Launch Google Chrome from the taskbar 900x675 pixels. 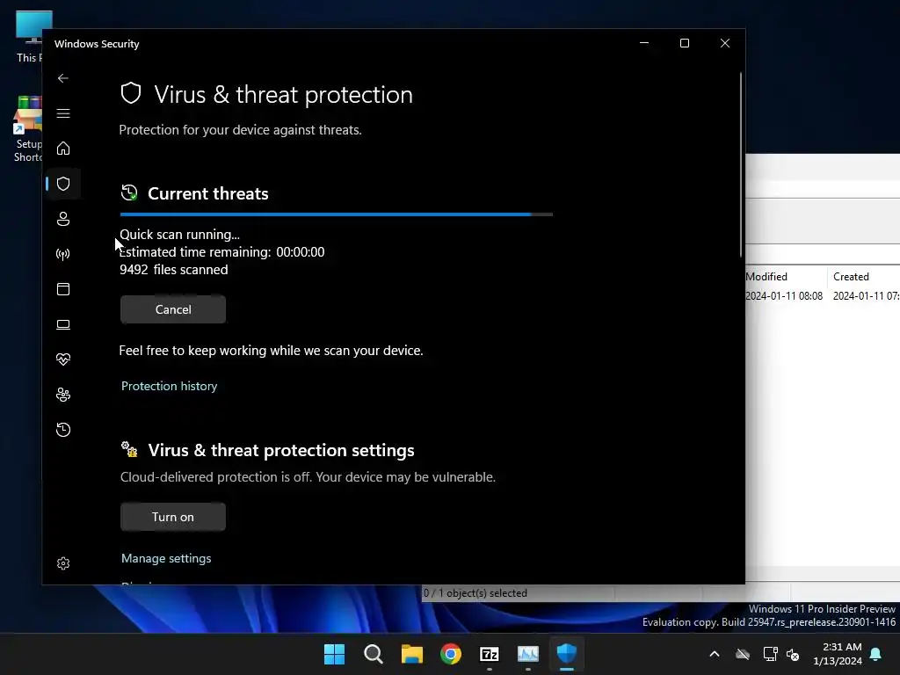pyautogui.click(x=451, y=654)
